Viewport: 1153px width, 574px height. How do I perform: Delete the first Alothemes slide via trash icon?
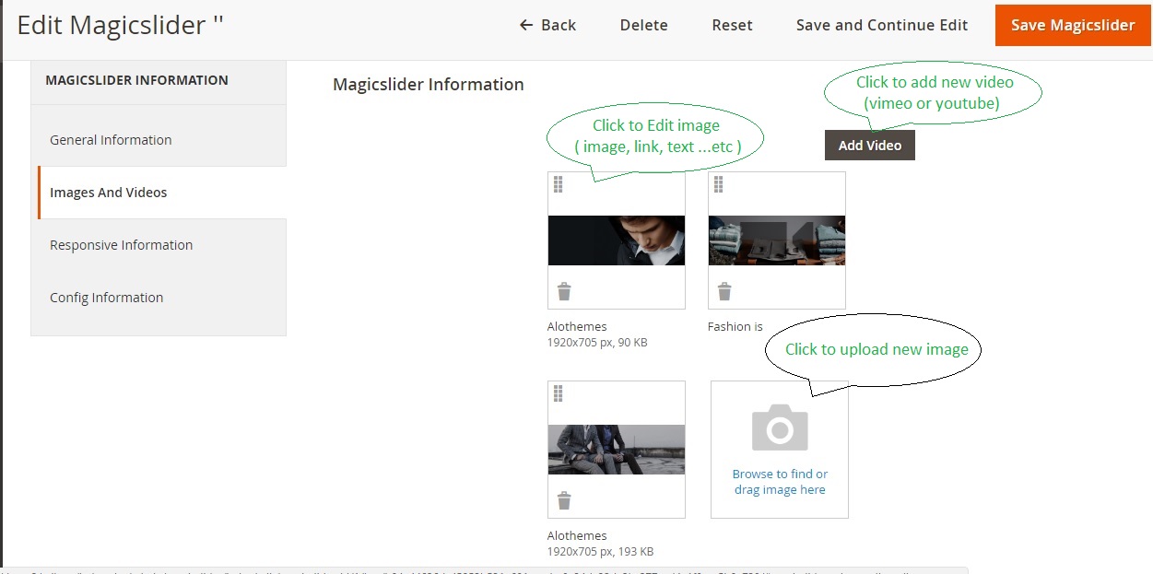pyautogui.click(x=564, y=292)
